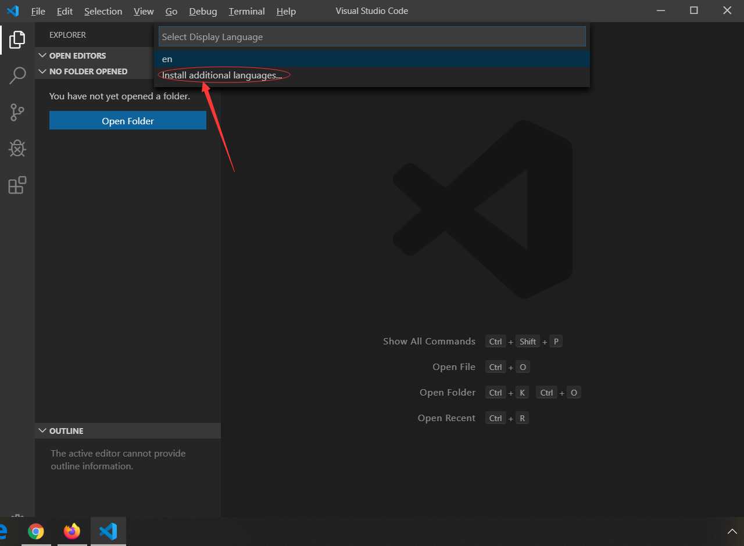Image resolution: width=744 pixels, height=546 pixels.
Task: Select the en display language
Action: pyautogui.click(x=372, y=59)
